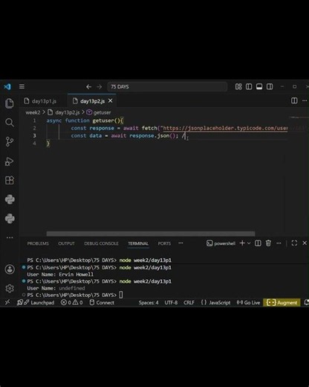Click week2 in the breadcrumb
Image resolution: width=309 pixels, height=387 pixels.
pyautogui.click(x=33, y=112)
